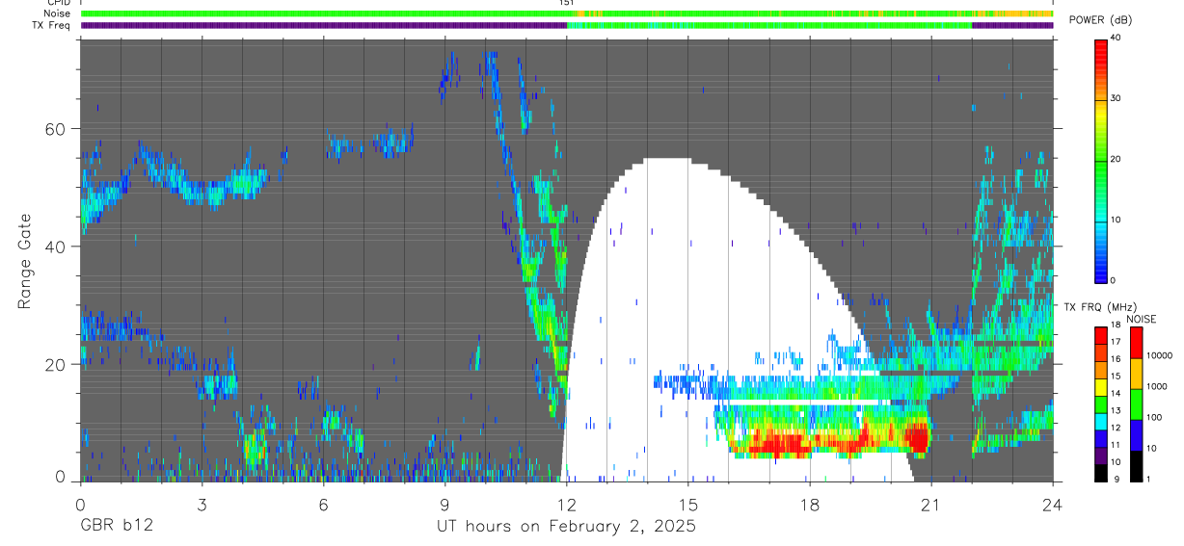Select the "Range Gate" y-axis label

24,260
